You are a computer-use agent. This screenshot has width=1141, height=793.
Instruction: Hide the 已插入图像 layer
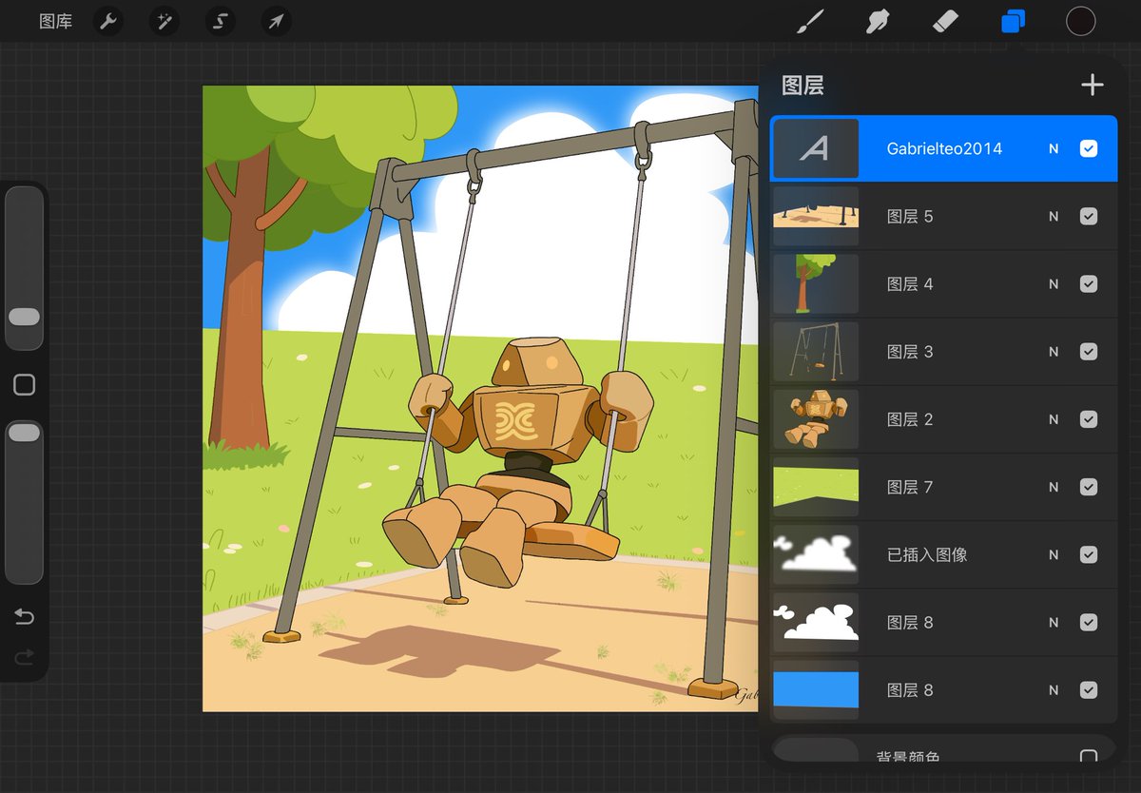(x=1089, y=554)
